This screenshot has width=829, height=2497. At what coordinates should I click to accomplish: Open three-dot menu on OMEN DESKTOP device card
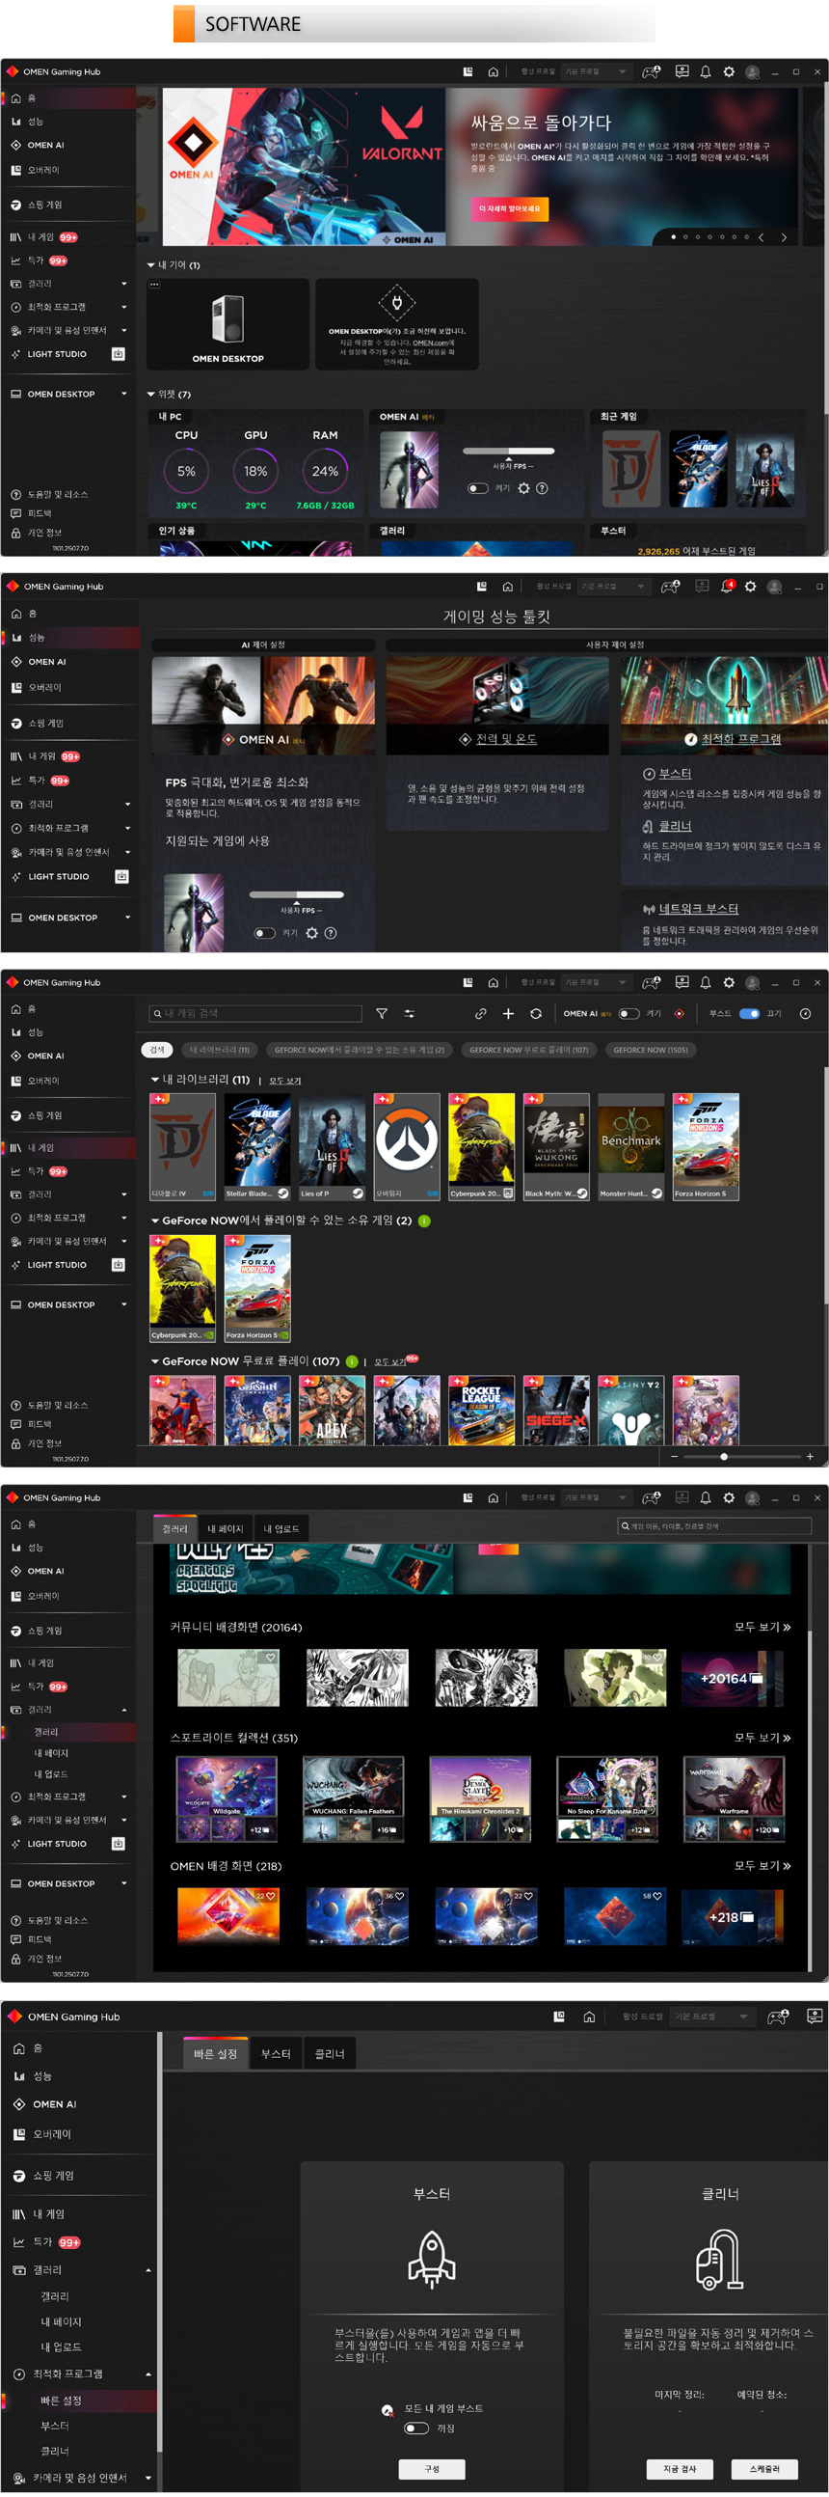tap(154, 285)
